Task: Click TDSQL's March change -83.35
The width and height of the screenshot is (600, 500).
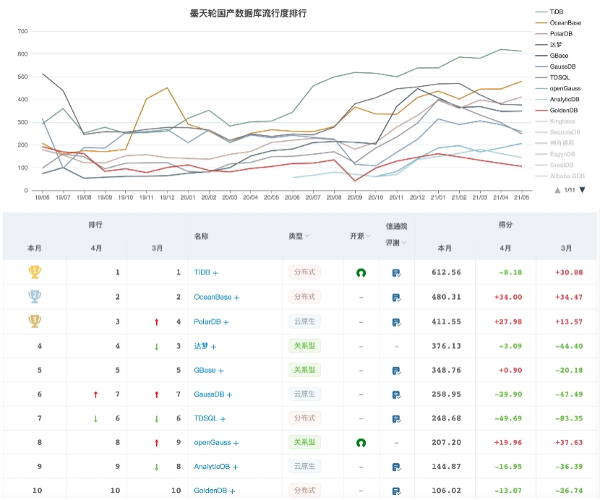Action: 569,418
